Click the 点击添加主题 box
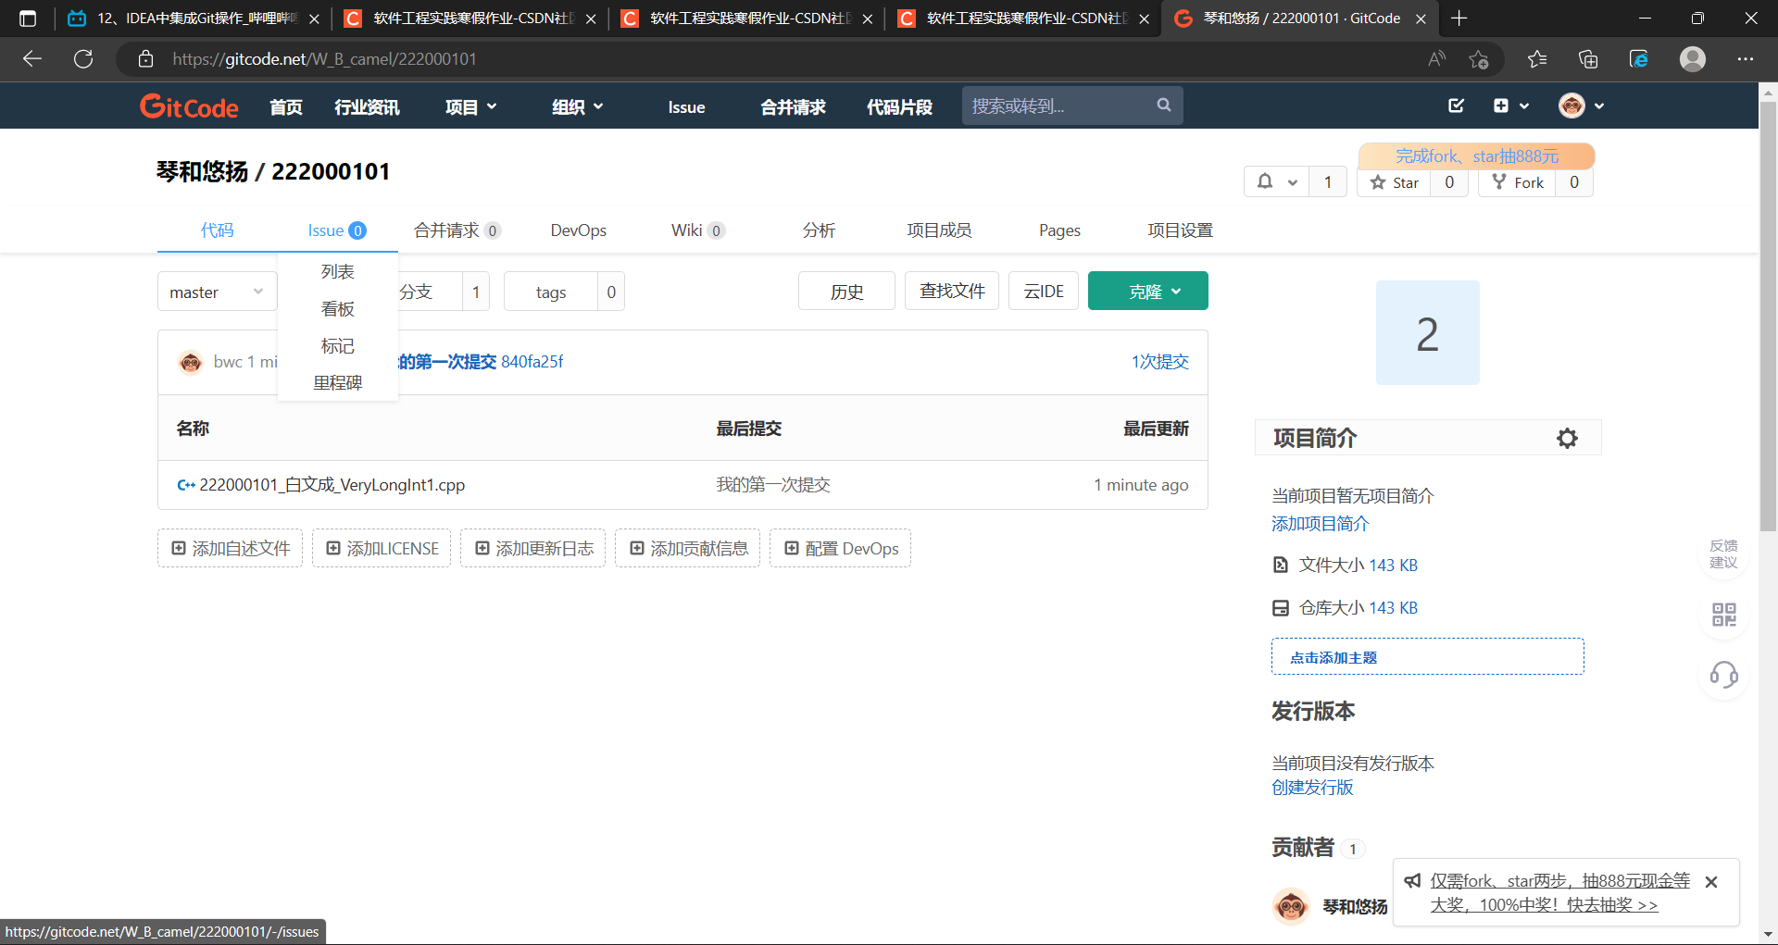 click(x=1426, y=657)
